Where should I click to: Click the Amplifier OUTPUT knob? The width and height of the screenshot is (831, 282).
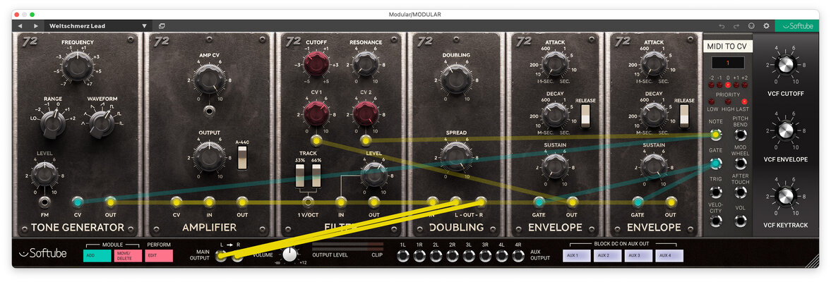tap(209, 157)
